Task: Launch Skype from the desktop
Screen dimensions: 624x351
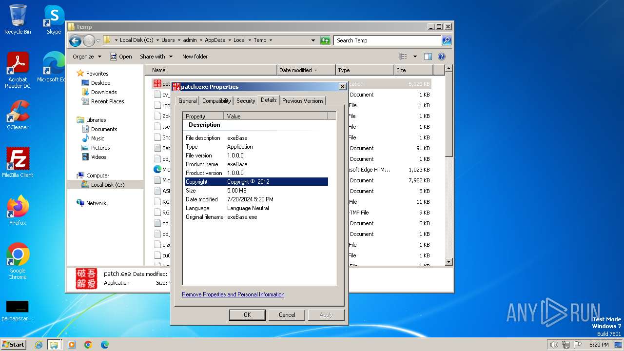Action: (x=54, y=19)
